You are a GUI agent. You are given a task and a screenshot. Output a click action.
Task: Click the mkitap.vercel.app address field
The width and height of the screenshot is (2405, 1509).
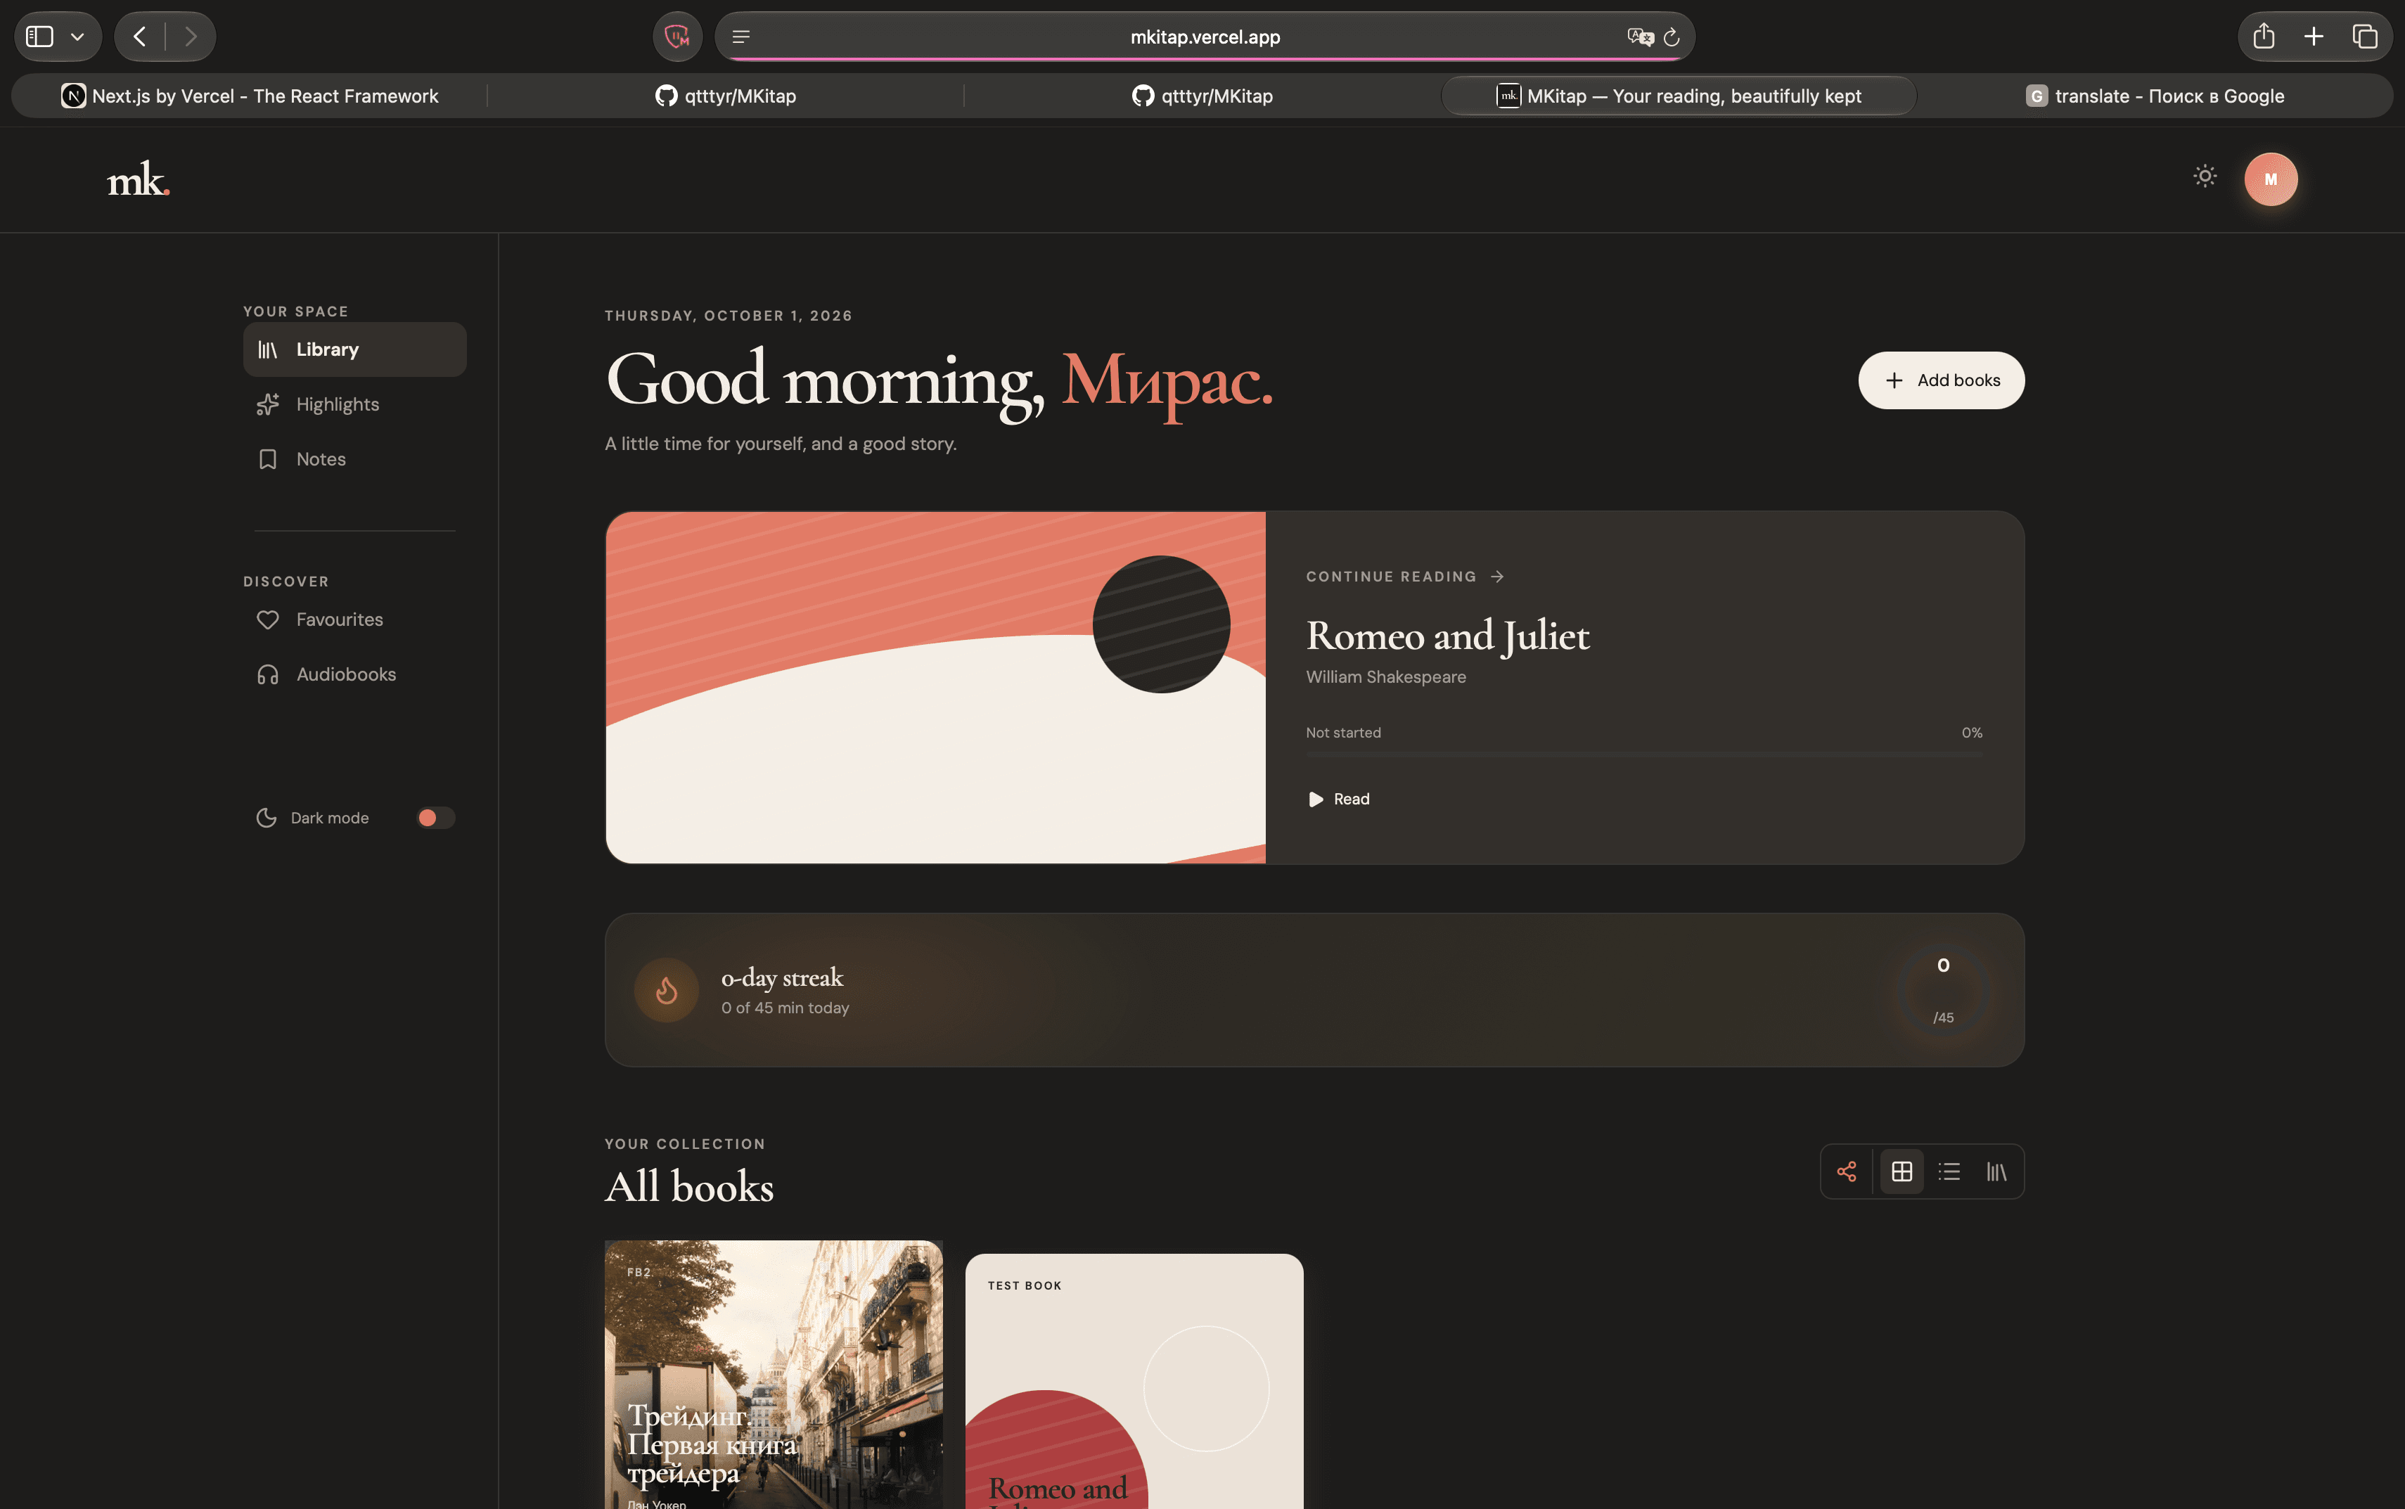[1205, 37]
